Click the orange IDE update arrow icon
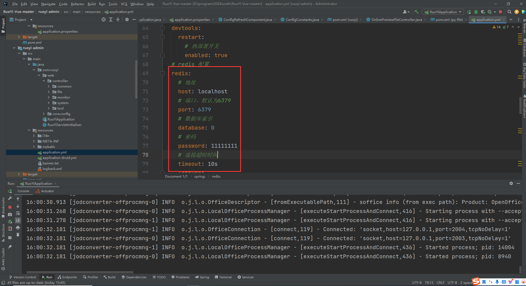526x286 pixels. tap(516, 12)
